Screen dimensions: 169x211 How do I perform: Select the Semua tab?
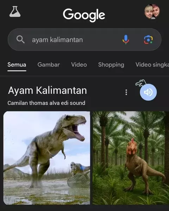pyautogui.click(x=17, y=65)
